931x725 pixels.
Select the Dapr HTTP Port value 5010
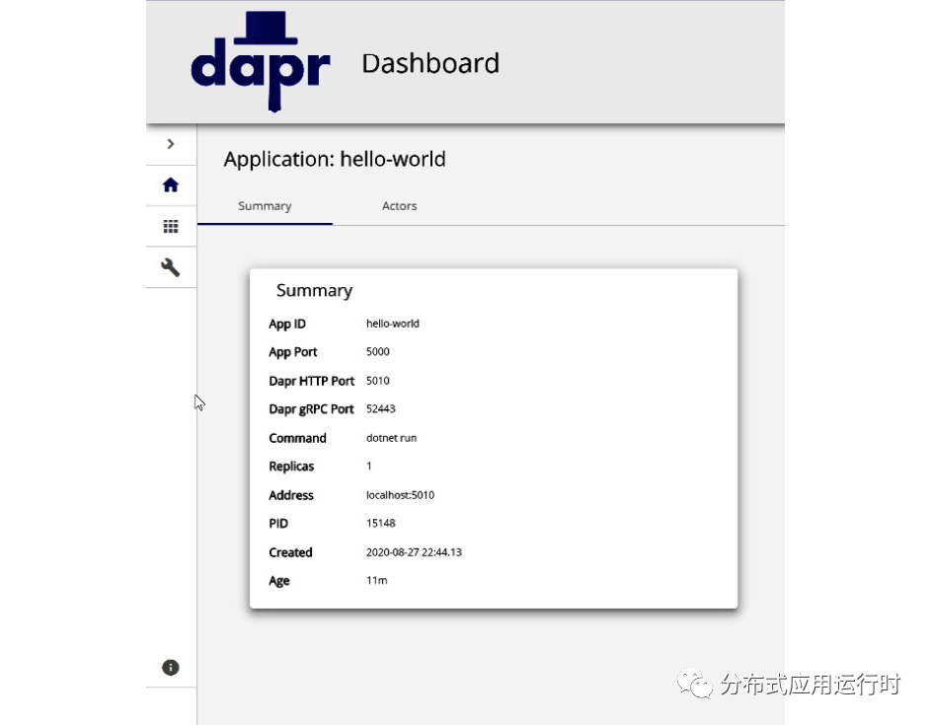[377, 381]
